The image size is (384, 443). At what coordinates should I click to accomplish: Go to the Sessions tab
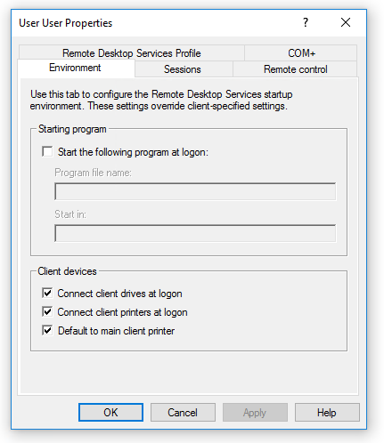click(183, 69)
